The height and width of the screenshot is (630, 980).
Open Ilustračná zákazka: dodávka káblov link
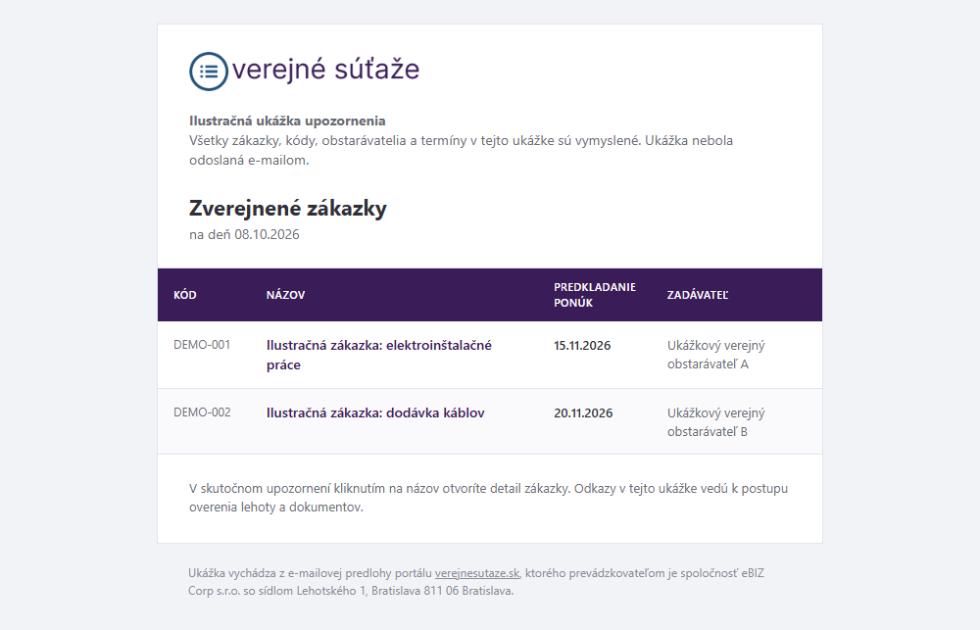(x=375, y=413)
